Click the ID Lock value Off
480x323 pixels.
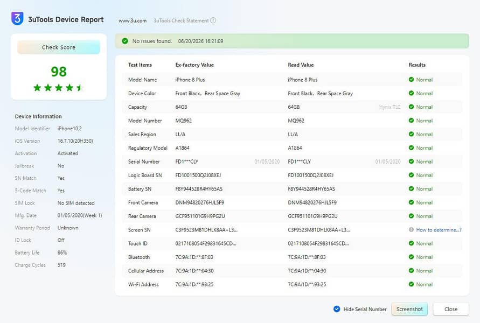61,240
